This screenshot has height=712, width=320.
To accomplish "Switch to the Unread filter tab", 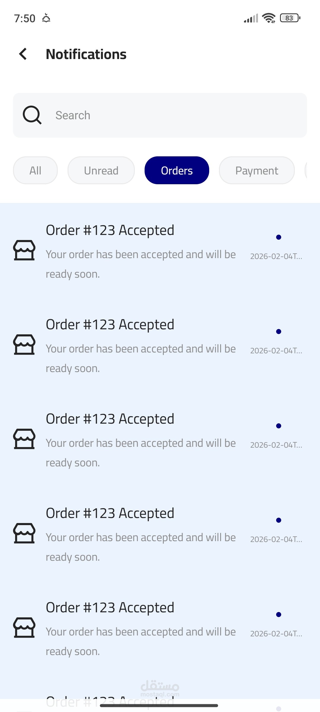I will click(101, 170).
